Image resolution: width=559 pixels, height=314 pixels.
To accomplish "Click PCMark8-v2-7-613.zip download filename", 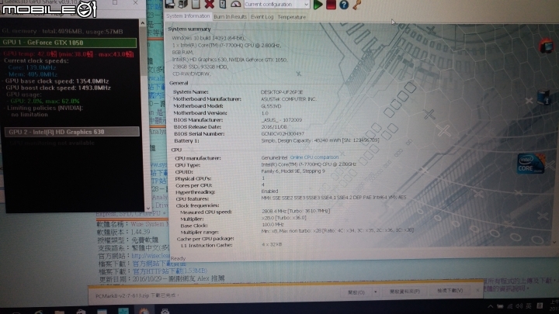I will point(122,296).
